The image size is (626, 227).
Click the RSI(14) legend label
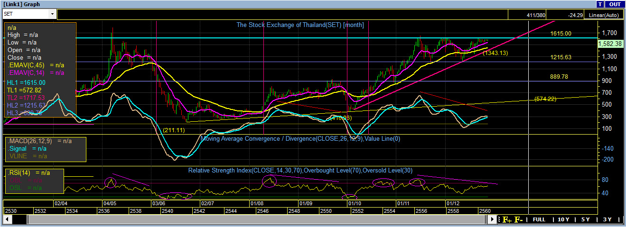[x=21, y=173]
